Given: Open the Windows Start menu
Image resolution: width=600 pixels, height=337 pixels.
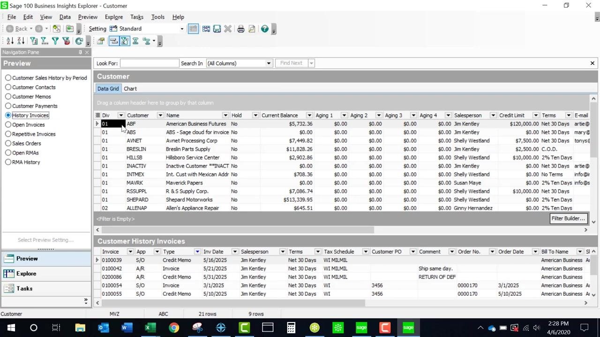Looking at the screenshot, I should 11,328.
